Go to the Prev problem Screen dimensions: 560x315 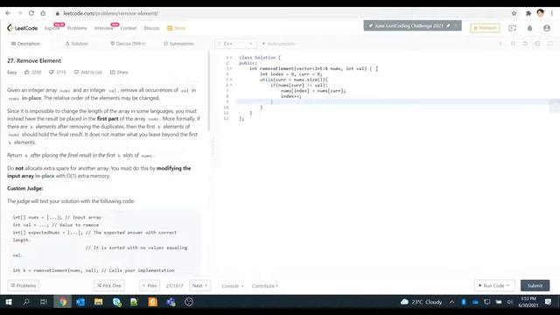150,286
